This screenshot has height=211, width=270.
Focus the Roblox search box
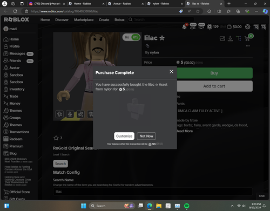tap(161, 19)
